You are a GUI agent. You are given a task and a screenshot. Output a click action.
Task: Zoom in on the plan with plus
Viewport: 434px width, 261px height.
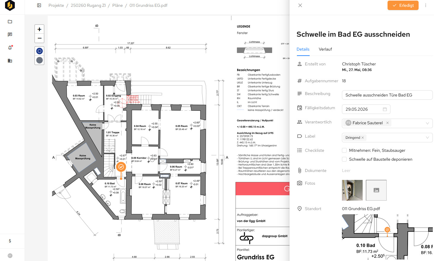click(39, 29)
